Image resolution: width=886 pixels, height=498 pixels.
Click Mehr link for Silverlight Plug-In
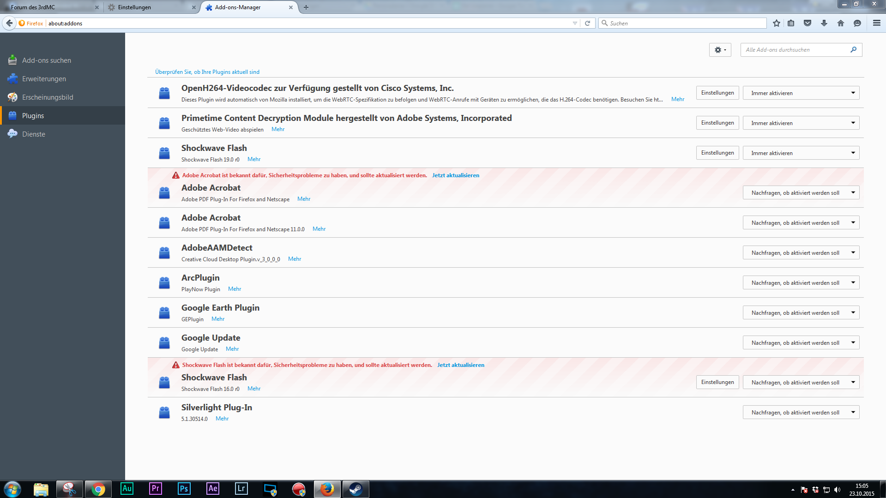point(222,419)
